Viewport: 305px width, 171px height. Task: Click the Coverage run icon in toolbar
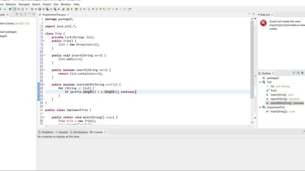point(47,9)
